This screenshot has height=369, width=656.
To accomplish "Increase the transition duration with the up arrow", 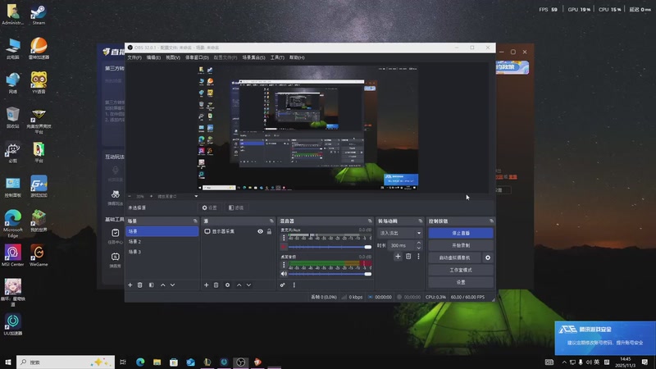I will point(421,243).
